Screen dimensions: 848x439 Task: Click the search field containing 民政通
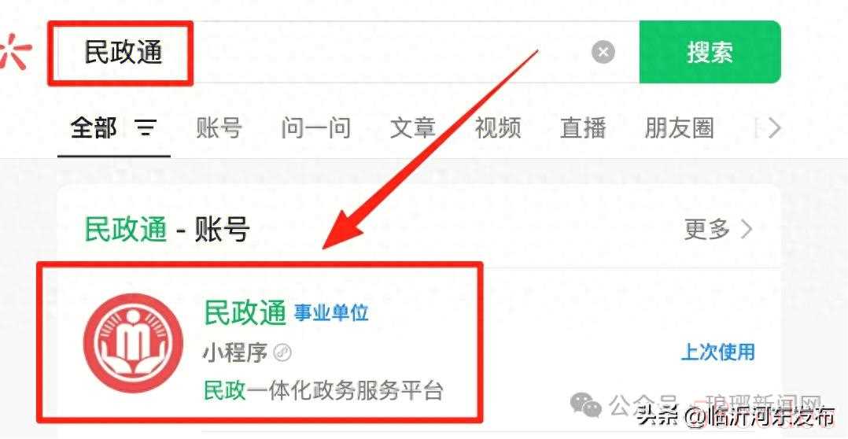coord(343,53)
